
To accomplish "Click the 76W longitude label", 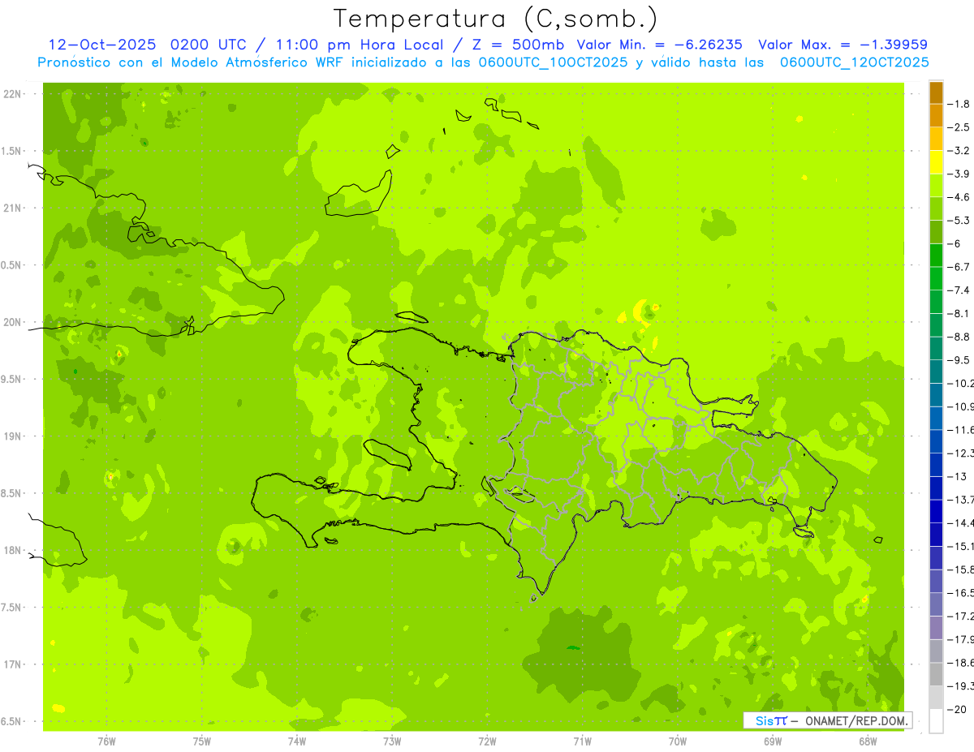I will point(106,741).
